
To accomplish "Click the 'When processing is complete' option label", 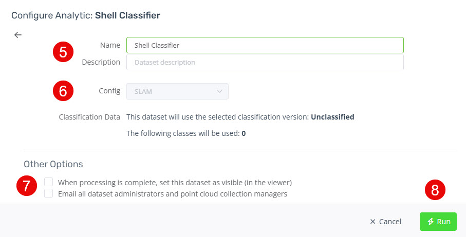I will coord(175,183).
